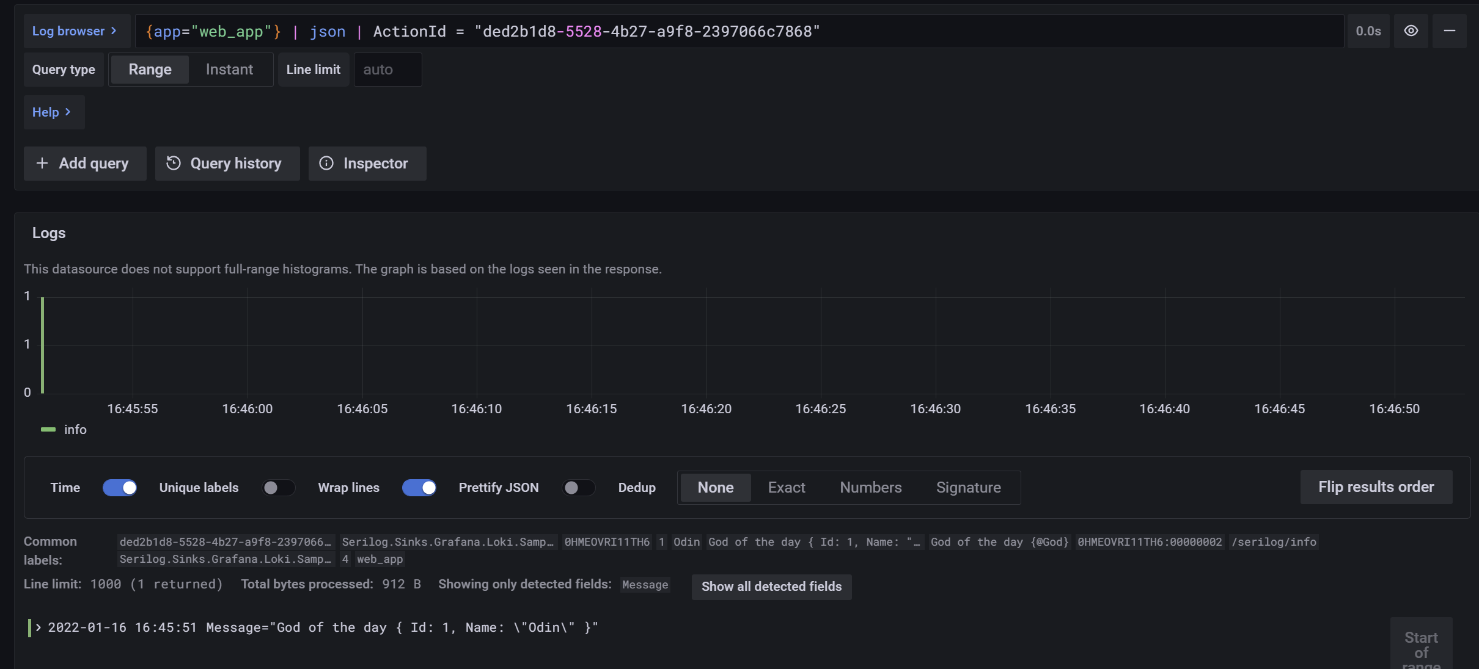Screen dimensions: 1479x669
Task: Select the Exact dedup option
Action: pyautogui.click(x=786, y=488)
